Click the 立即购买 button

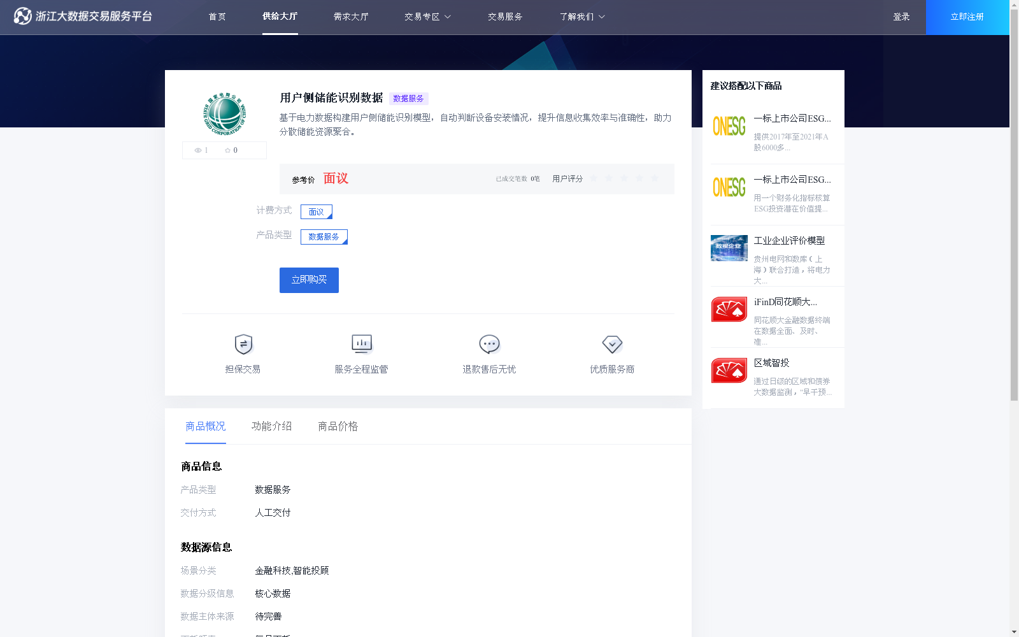(309, 280)
